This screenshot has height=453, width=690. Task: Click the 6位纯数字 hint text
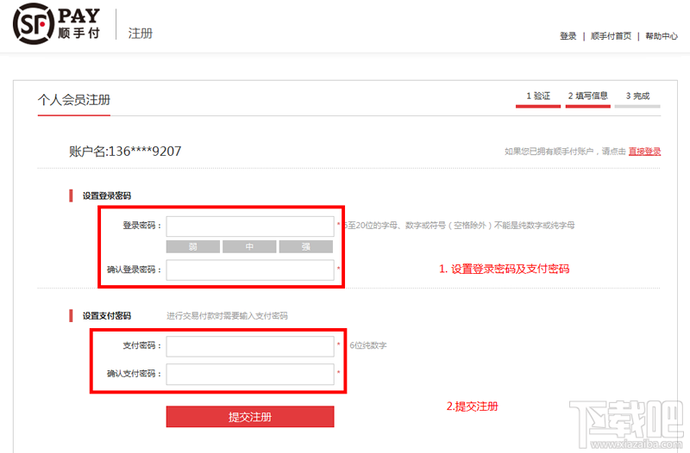(x=368, y=345)
